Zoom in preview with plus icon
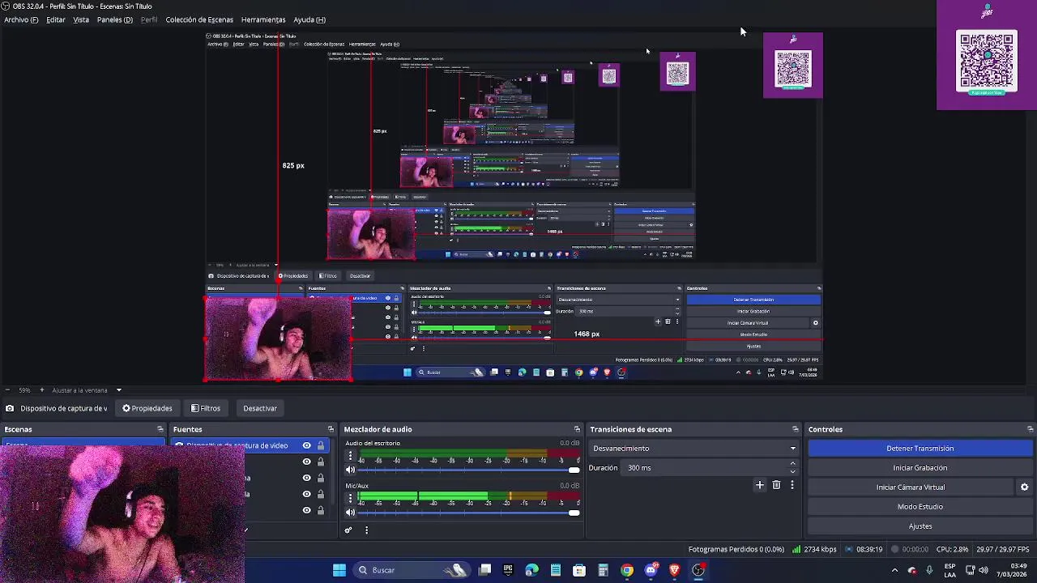 coord(41,390)
